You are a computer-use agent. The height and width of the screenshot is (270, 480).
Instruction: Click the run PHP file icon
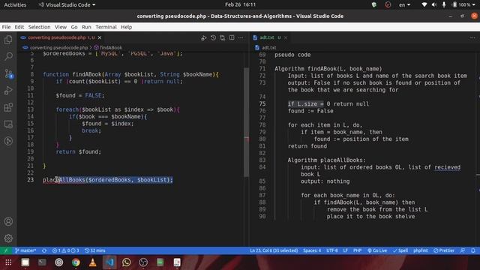pyautogui.click(x=203, y=37)
